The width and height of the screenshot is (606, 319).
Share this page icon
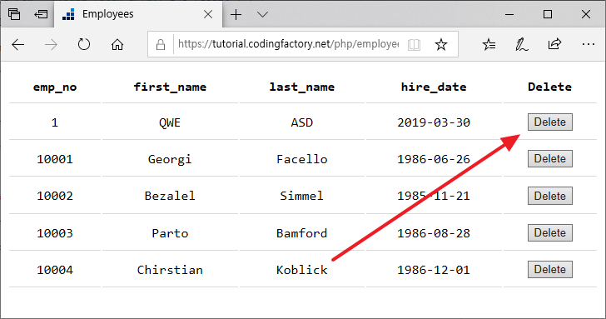554,44
